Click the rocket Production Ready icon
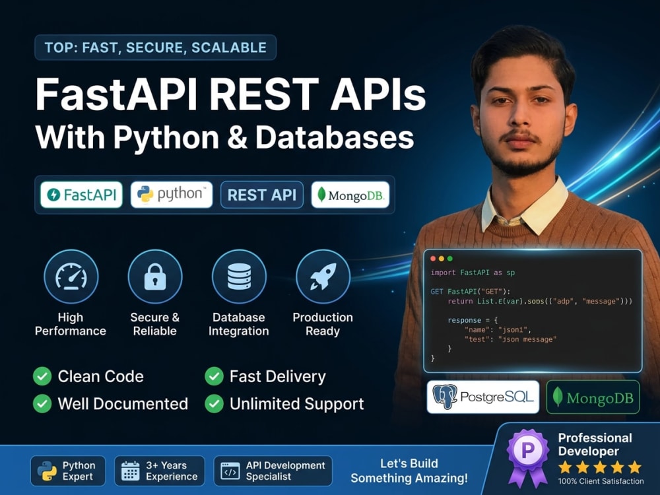This screenshot has height=495, width=660. point(323,277)
